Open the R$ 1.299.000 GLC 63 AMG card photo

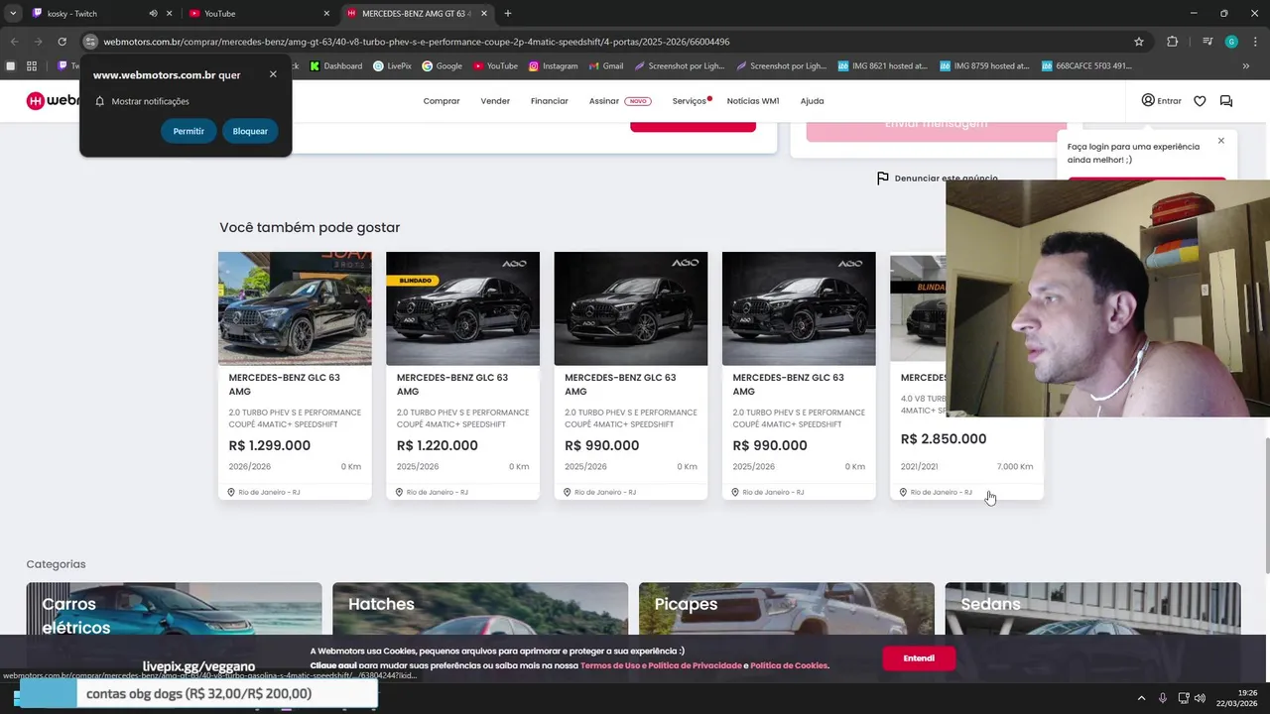tap(295, 308)
